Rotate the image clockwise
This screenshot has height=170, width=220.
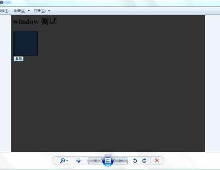[144, 160]
